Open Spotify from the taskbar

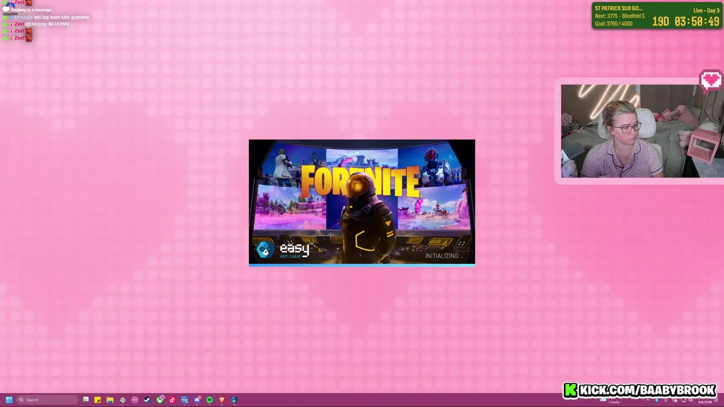click(209, 400)
